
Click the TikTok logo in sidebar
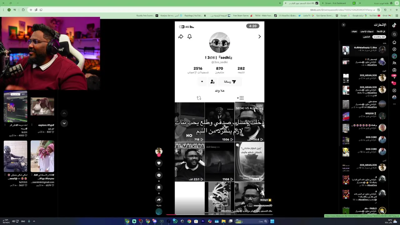(394, 25)
